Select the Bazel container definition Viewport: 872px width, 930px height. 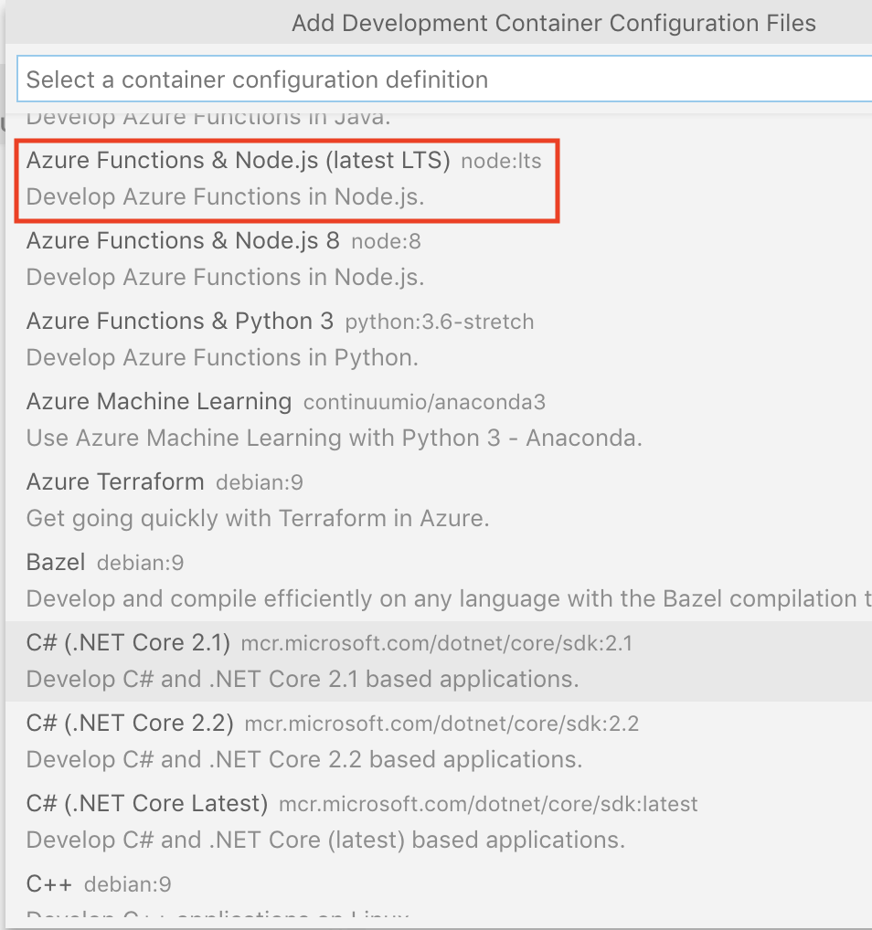(56, 563)
